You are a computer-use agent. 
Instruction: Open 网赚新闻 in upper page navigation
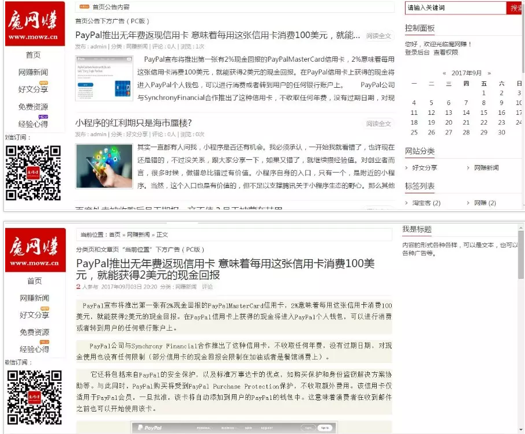pos(33,72)
